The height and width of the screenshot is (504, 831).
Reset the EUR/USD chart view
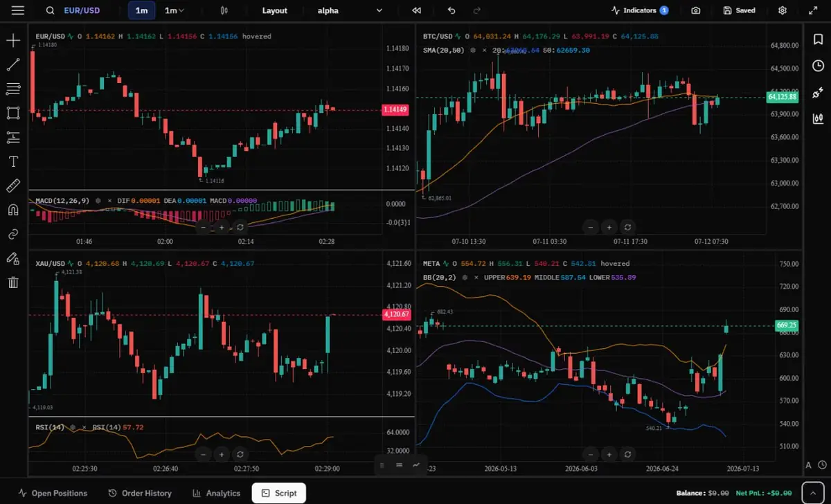tap(240, 227)
